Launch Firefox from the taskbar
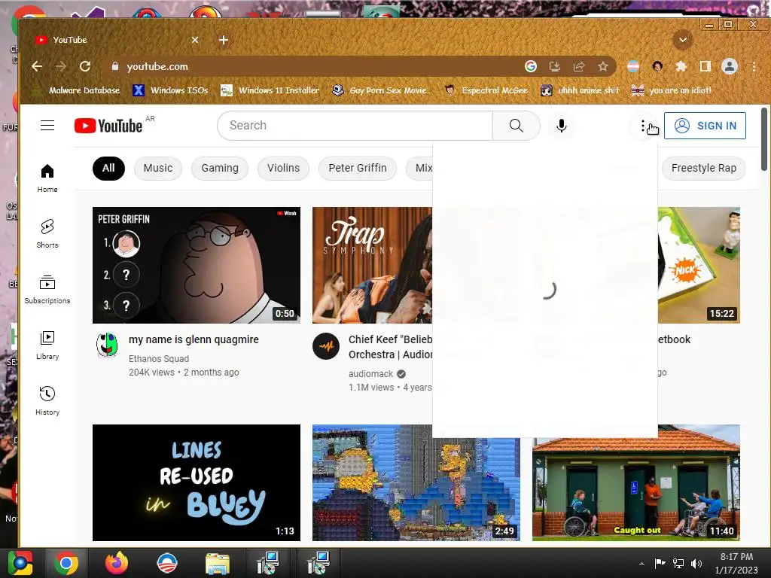 117,563
